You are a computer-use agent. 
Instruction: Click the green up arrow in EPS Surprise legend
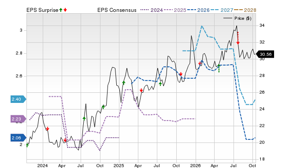tap(61, 10)
